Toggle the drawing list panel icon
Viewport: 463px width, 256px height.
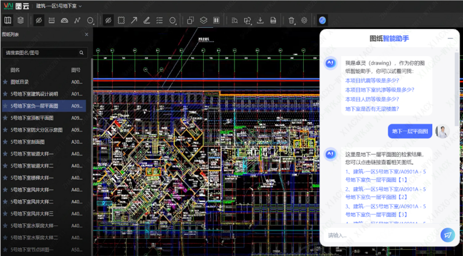(8, 20)
